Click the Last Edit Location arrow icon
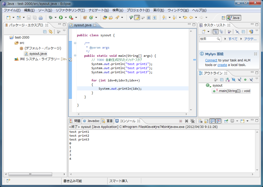 (x=185, y=17)
